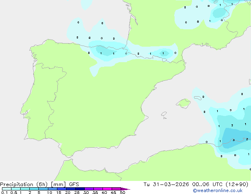Select the legend scale number '15'
251x194 pixels.
(59, 192)
